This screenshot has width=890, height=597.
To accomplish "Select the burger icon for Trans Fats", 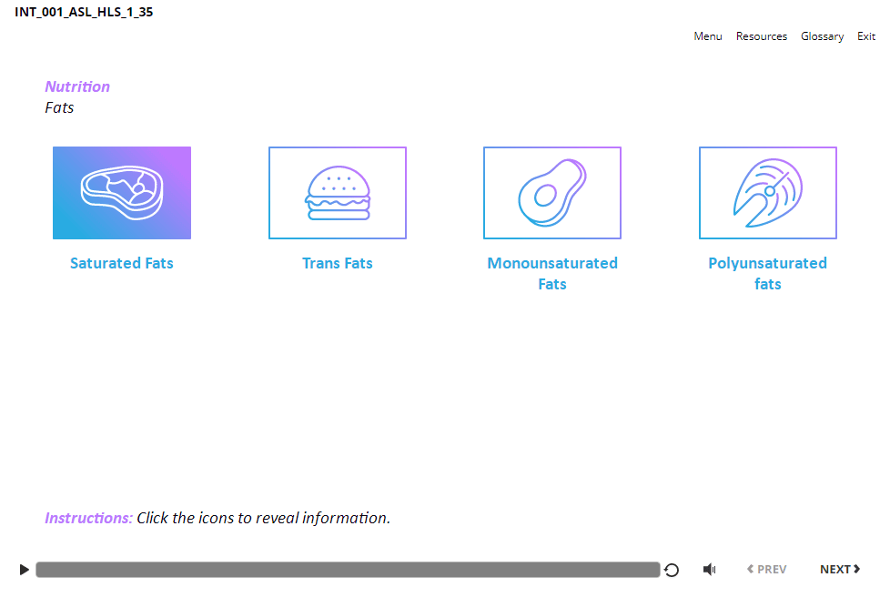I will tap(338, 193).
